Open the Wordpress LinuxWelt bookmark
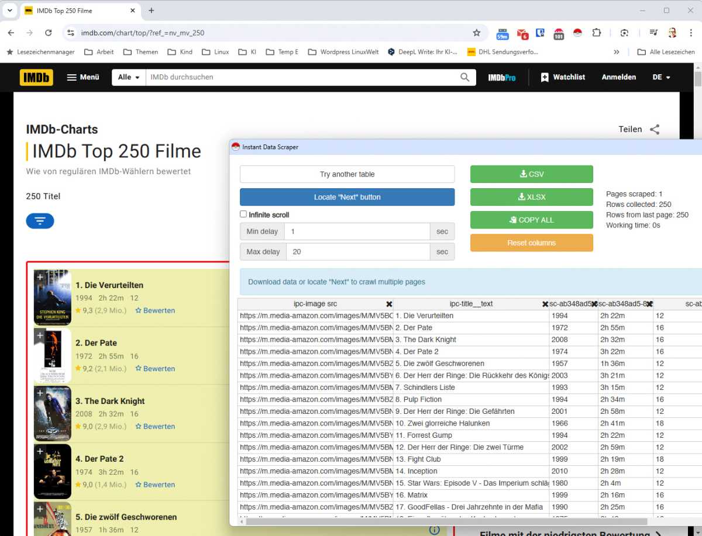Screen dimensions: 702x536 (x=343, y=52)
